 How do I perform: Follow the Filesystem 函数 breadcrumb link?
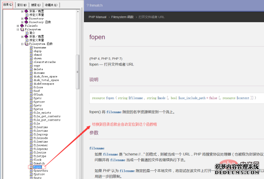pyautogui.click(x=122, y=17)
